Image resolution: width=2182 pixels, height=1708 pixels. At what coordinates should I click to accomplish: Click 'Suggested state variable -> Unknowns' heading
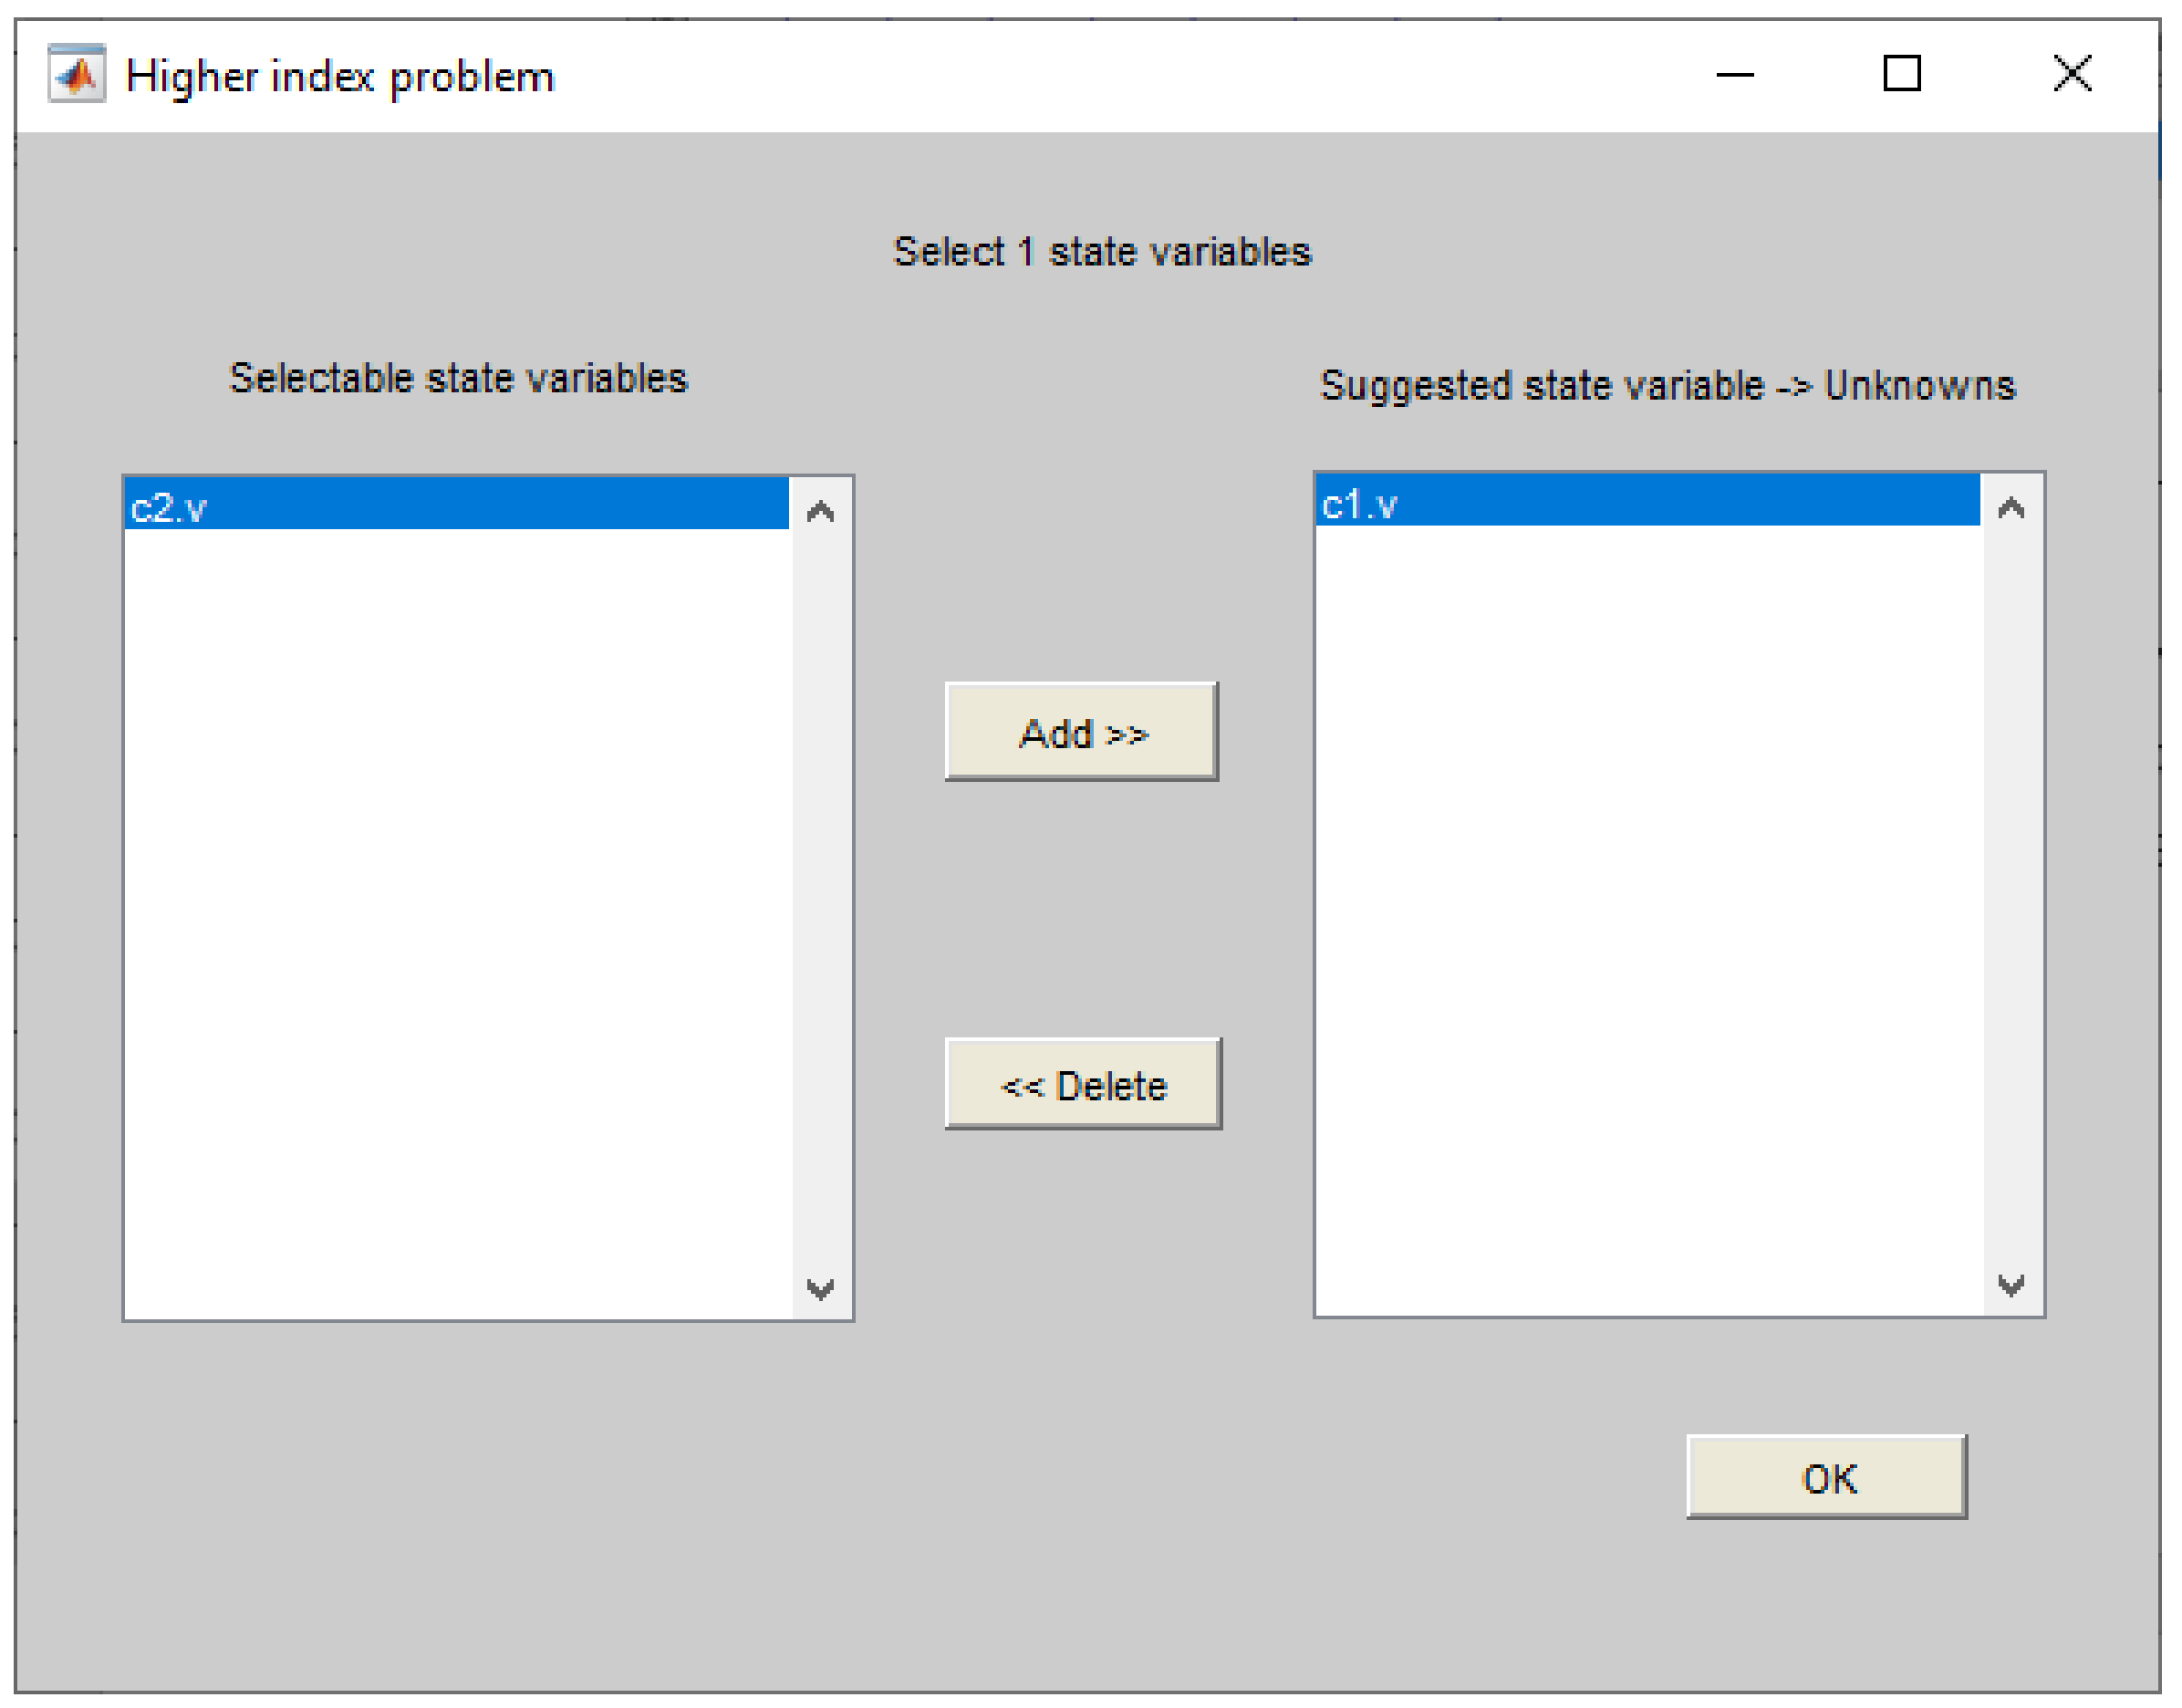click(1668, 386)
